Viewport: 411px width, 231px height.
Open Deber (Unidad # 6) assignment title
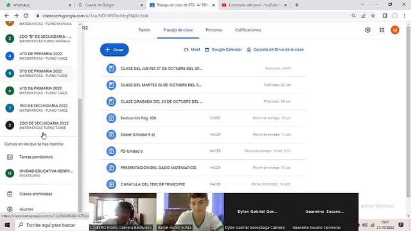point(137,135)
